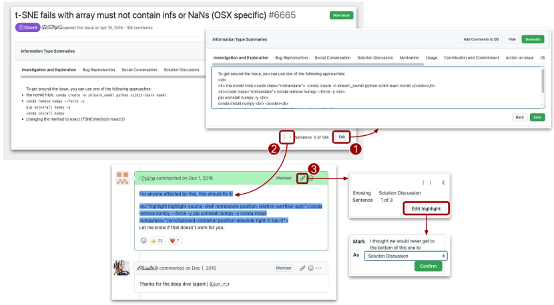This screenshot has width=554, height=305.
Task: Click the first commenter's pixelated avatar
Action: (123, 178)
